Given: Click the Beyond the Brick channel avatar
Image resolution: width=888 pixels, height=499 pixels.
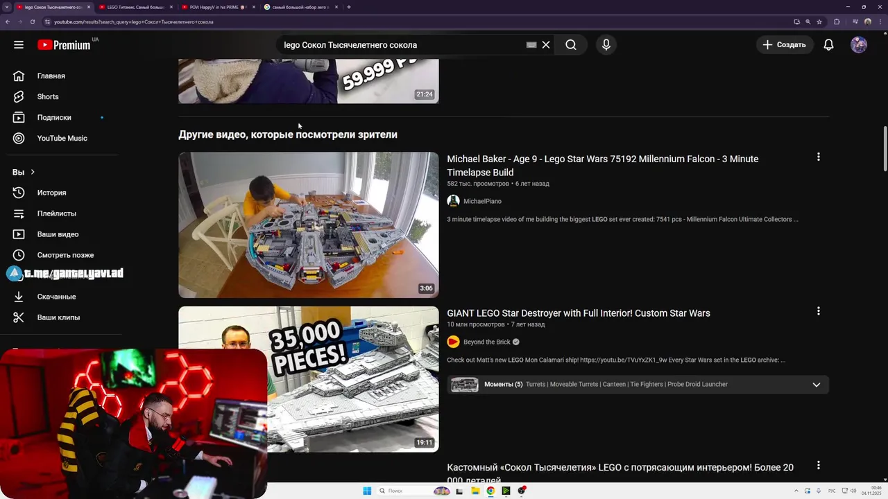Looking at the screenshot, I should point(453,342).
